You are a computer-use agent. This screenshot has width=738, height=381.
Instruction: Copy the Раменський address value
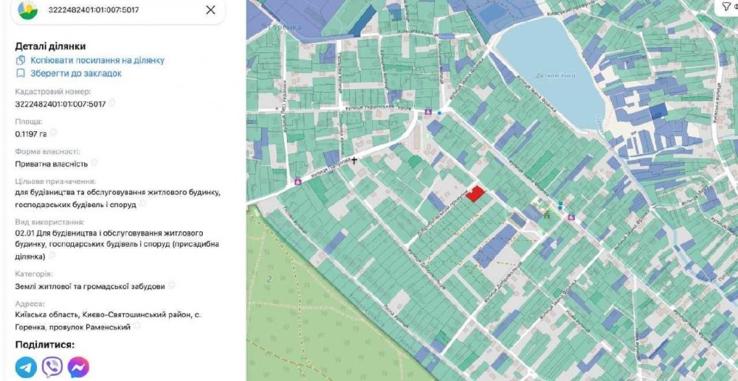[x=137, y=326]
